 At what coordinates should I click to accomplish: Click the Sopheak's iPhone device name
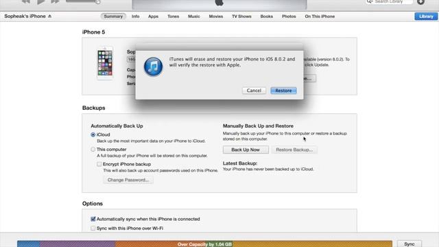[x=25, y=16]
